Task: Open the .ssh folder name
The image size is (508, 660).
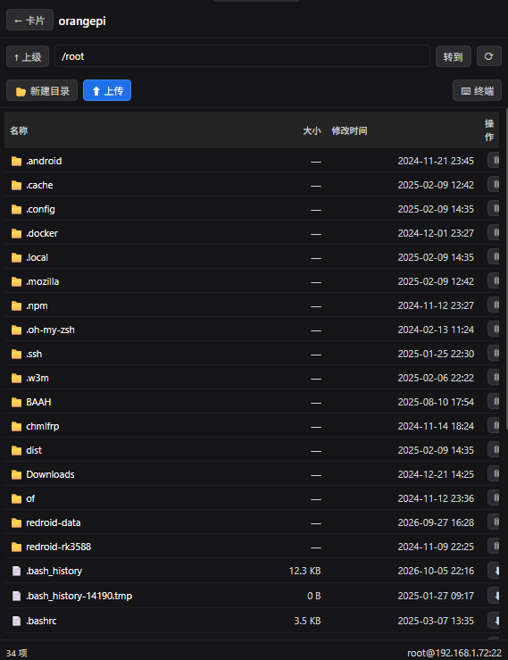Action: tap(34, 354)
